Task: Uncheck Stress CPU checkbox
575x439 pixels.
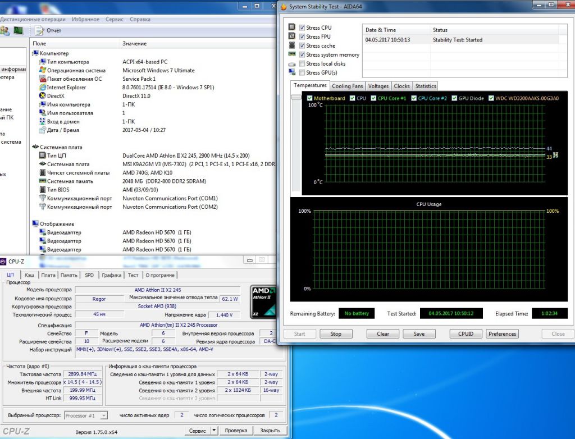Action: pyautogui.click(x=302, y=28)
